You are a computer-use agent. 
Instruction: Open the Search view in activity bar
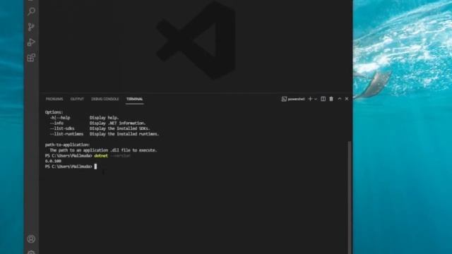click(31, 11)
